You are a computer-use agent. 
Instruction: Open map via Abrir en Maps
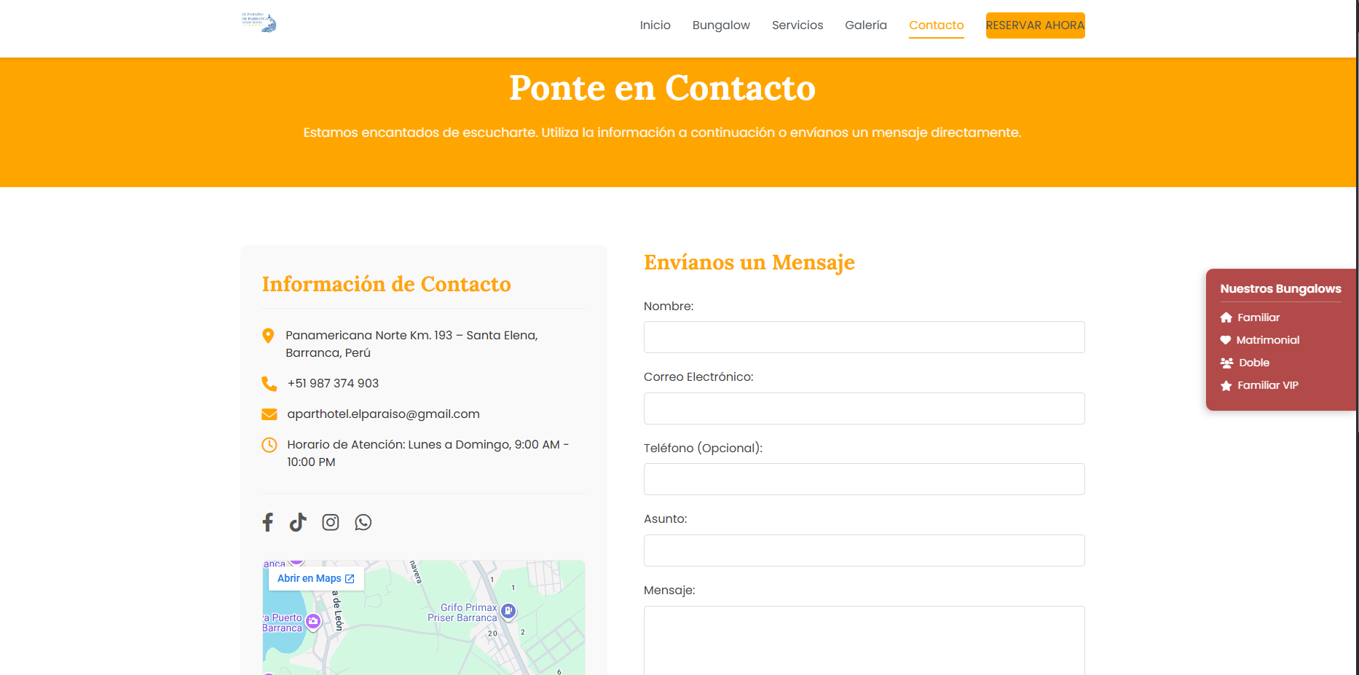click(316, 578)
